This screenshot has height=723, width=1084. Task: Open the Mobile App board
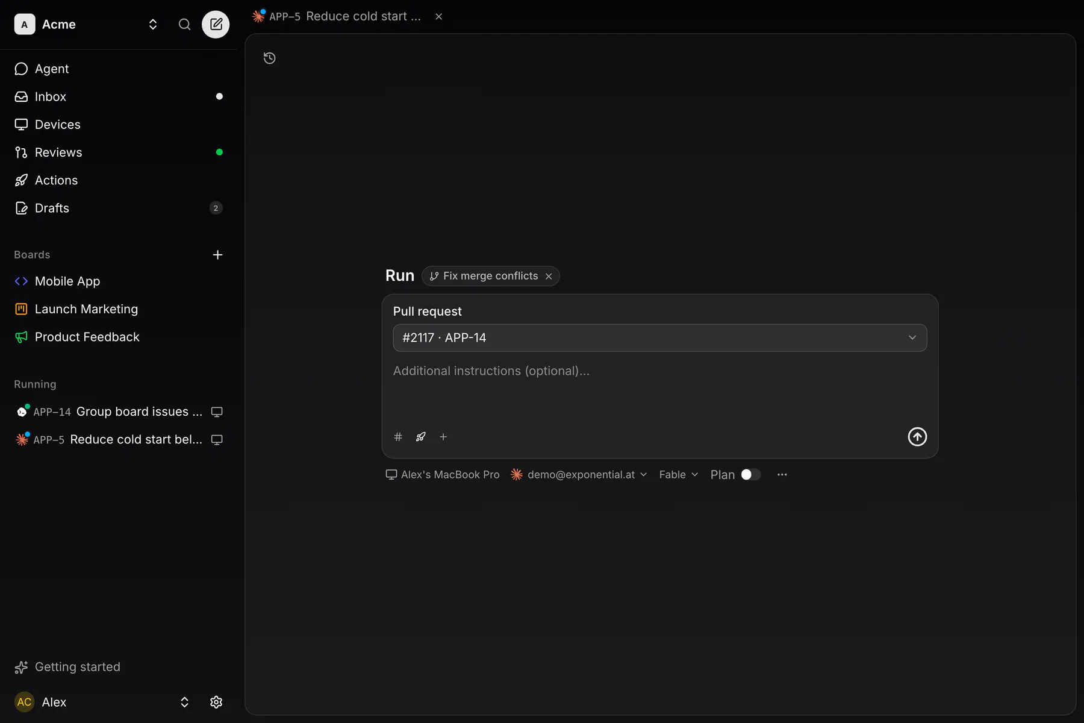(119, 281)
